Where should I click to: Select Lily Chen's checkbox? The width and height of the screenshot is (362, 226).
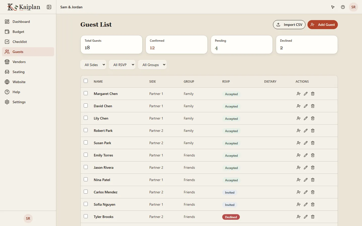point(86,118)
